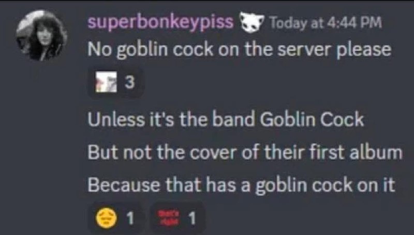Click the red lettering emoji icon
This screenshot has height=235, width=414.
click(169, 218)
